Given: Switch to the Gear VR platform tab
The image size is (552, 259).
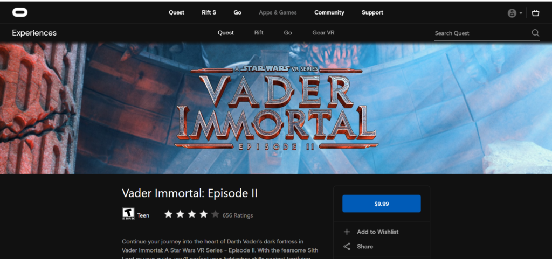Looking at the screenshot, I should 323,33.
